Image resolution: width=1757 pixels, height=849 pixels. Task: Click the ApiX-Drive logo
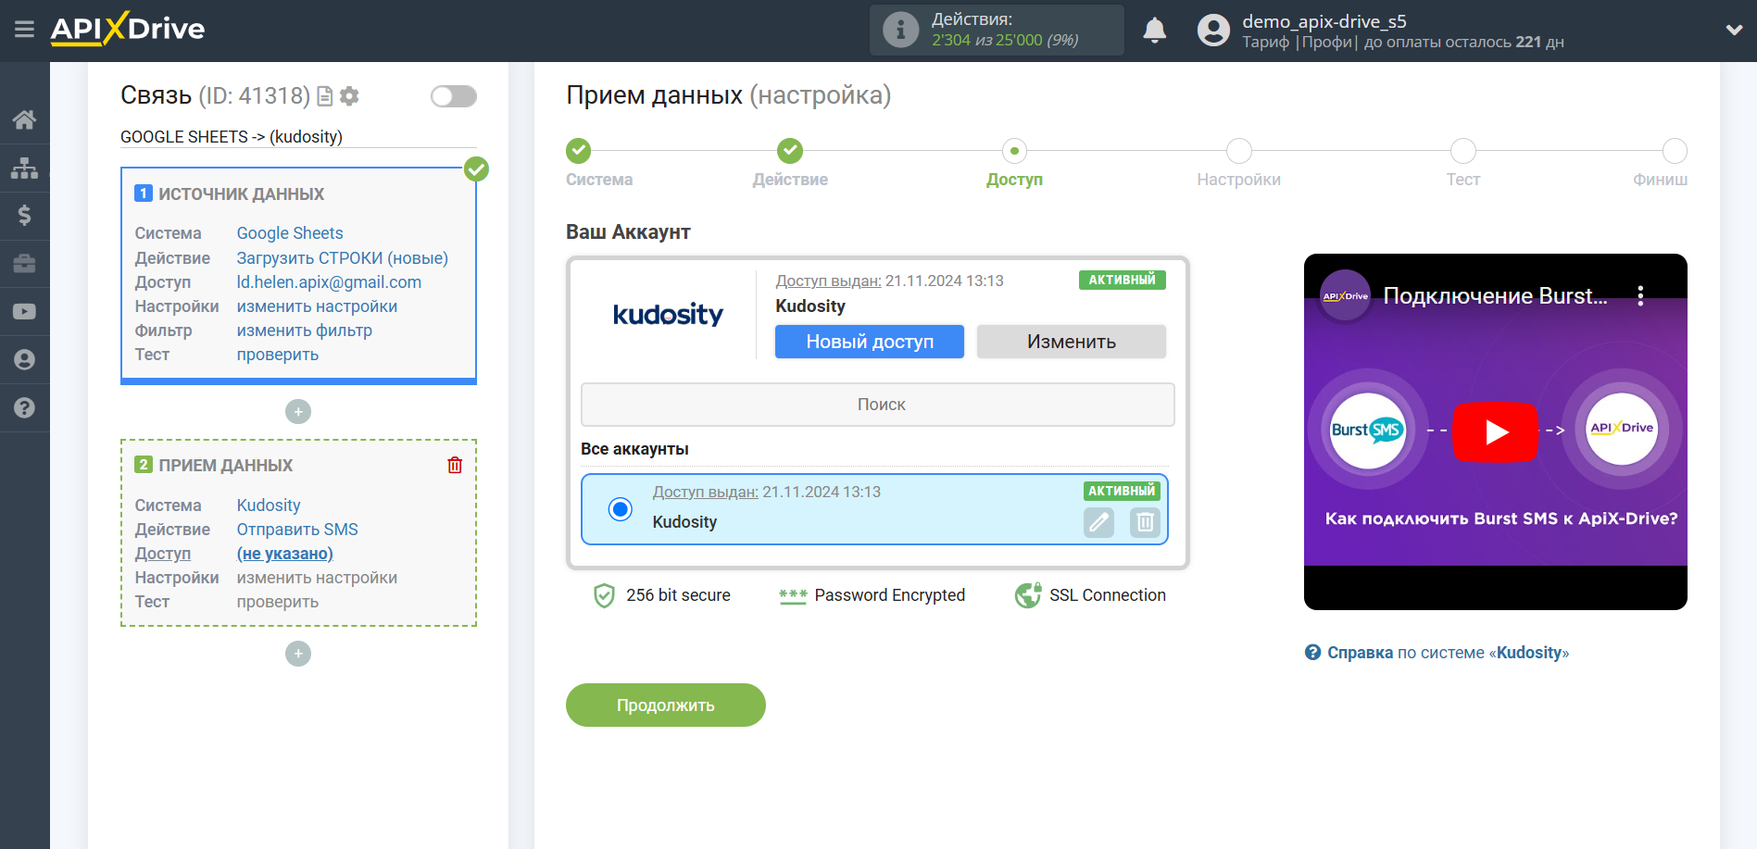[128, 29]
